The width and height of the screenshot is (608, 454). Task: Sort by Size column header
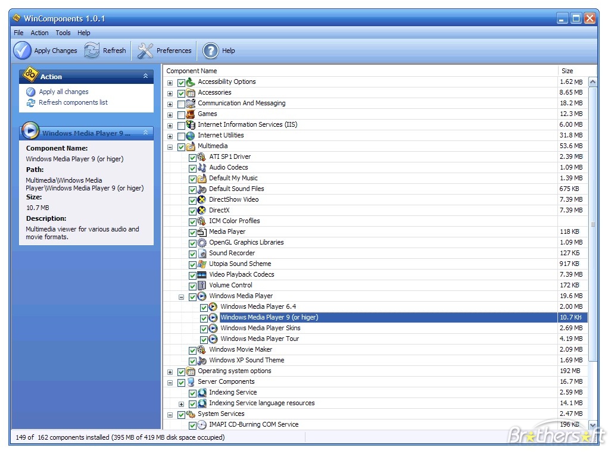pyautogui.click(x=576, y=71)
